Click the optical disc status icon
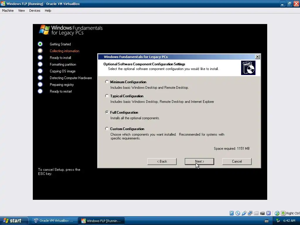 tap(238, 213)
